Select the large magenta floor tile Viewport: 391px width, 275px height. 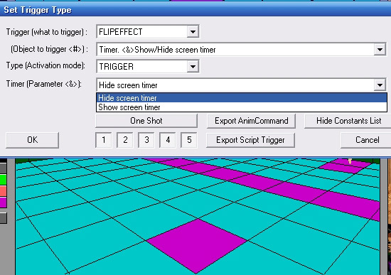coord(196,246)
